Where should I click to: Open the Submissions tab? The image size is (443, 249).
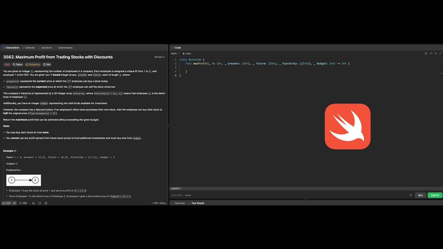click(64, 48)
